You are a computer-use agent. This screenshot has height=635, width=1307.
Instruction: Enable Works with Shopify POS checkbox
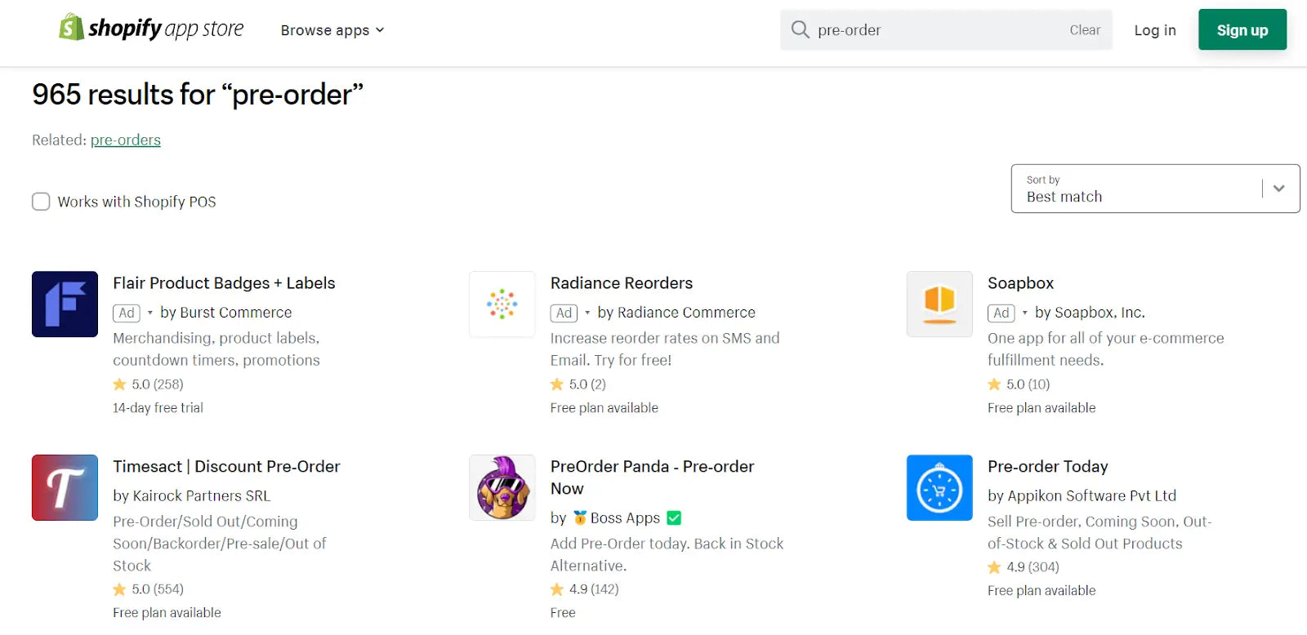pyautogui.click(x=41, y=202)
